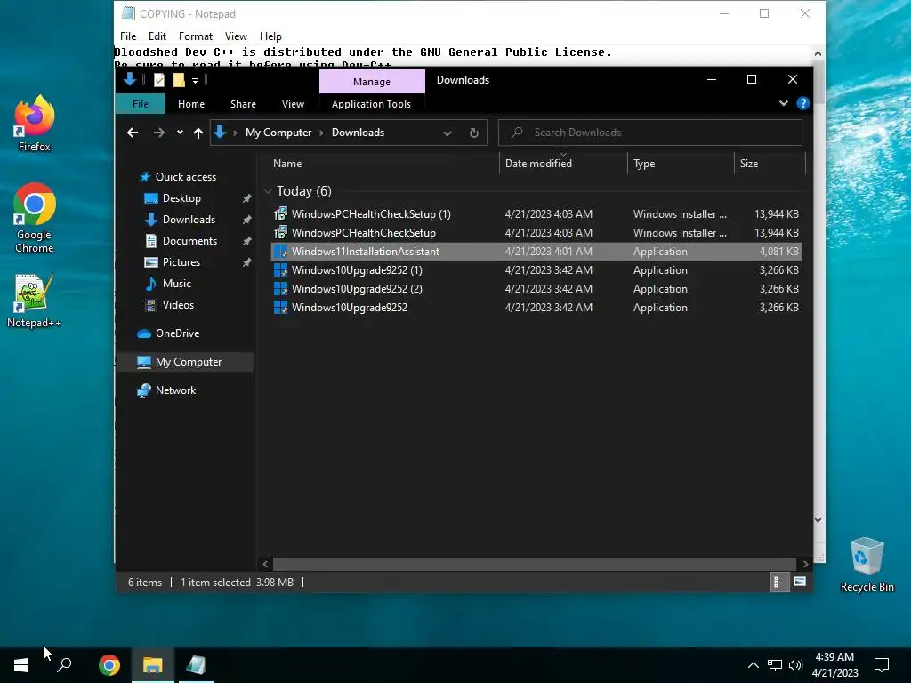Go forward with the Forward arrow
This screenshot has height=683, width=911.
click(x=158, y=133)
